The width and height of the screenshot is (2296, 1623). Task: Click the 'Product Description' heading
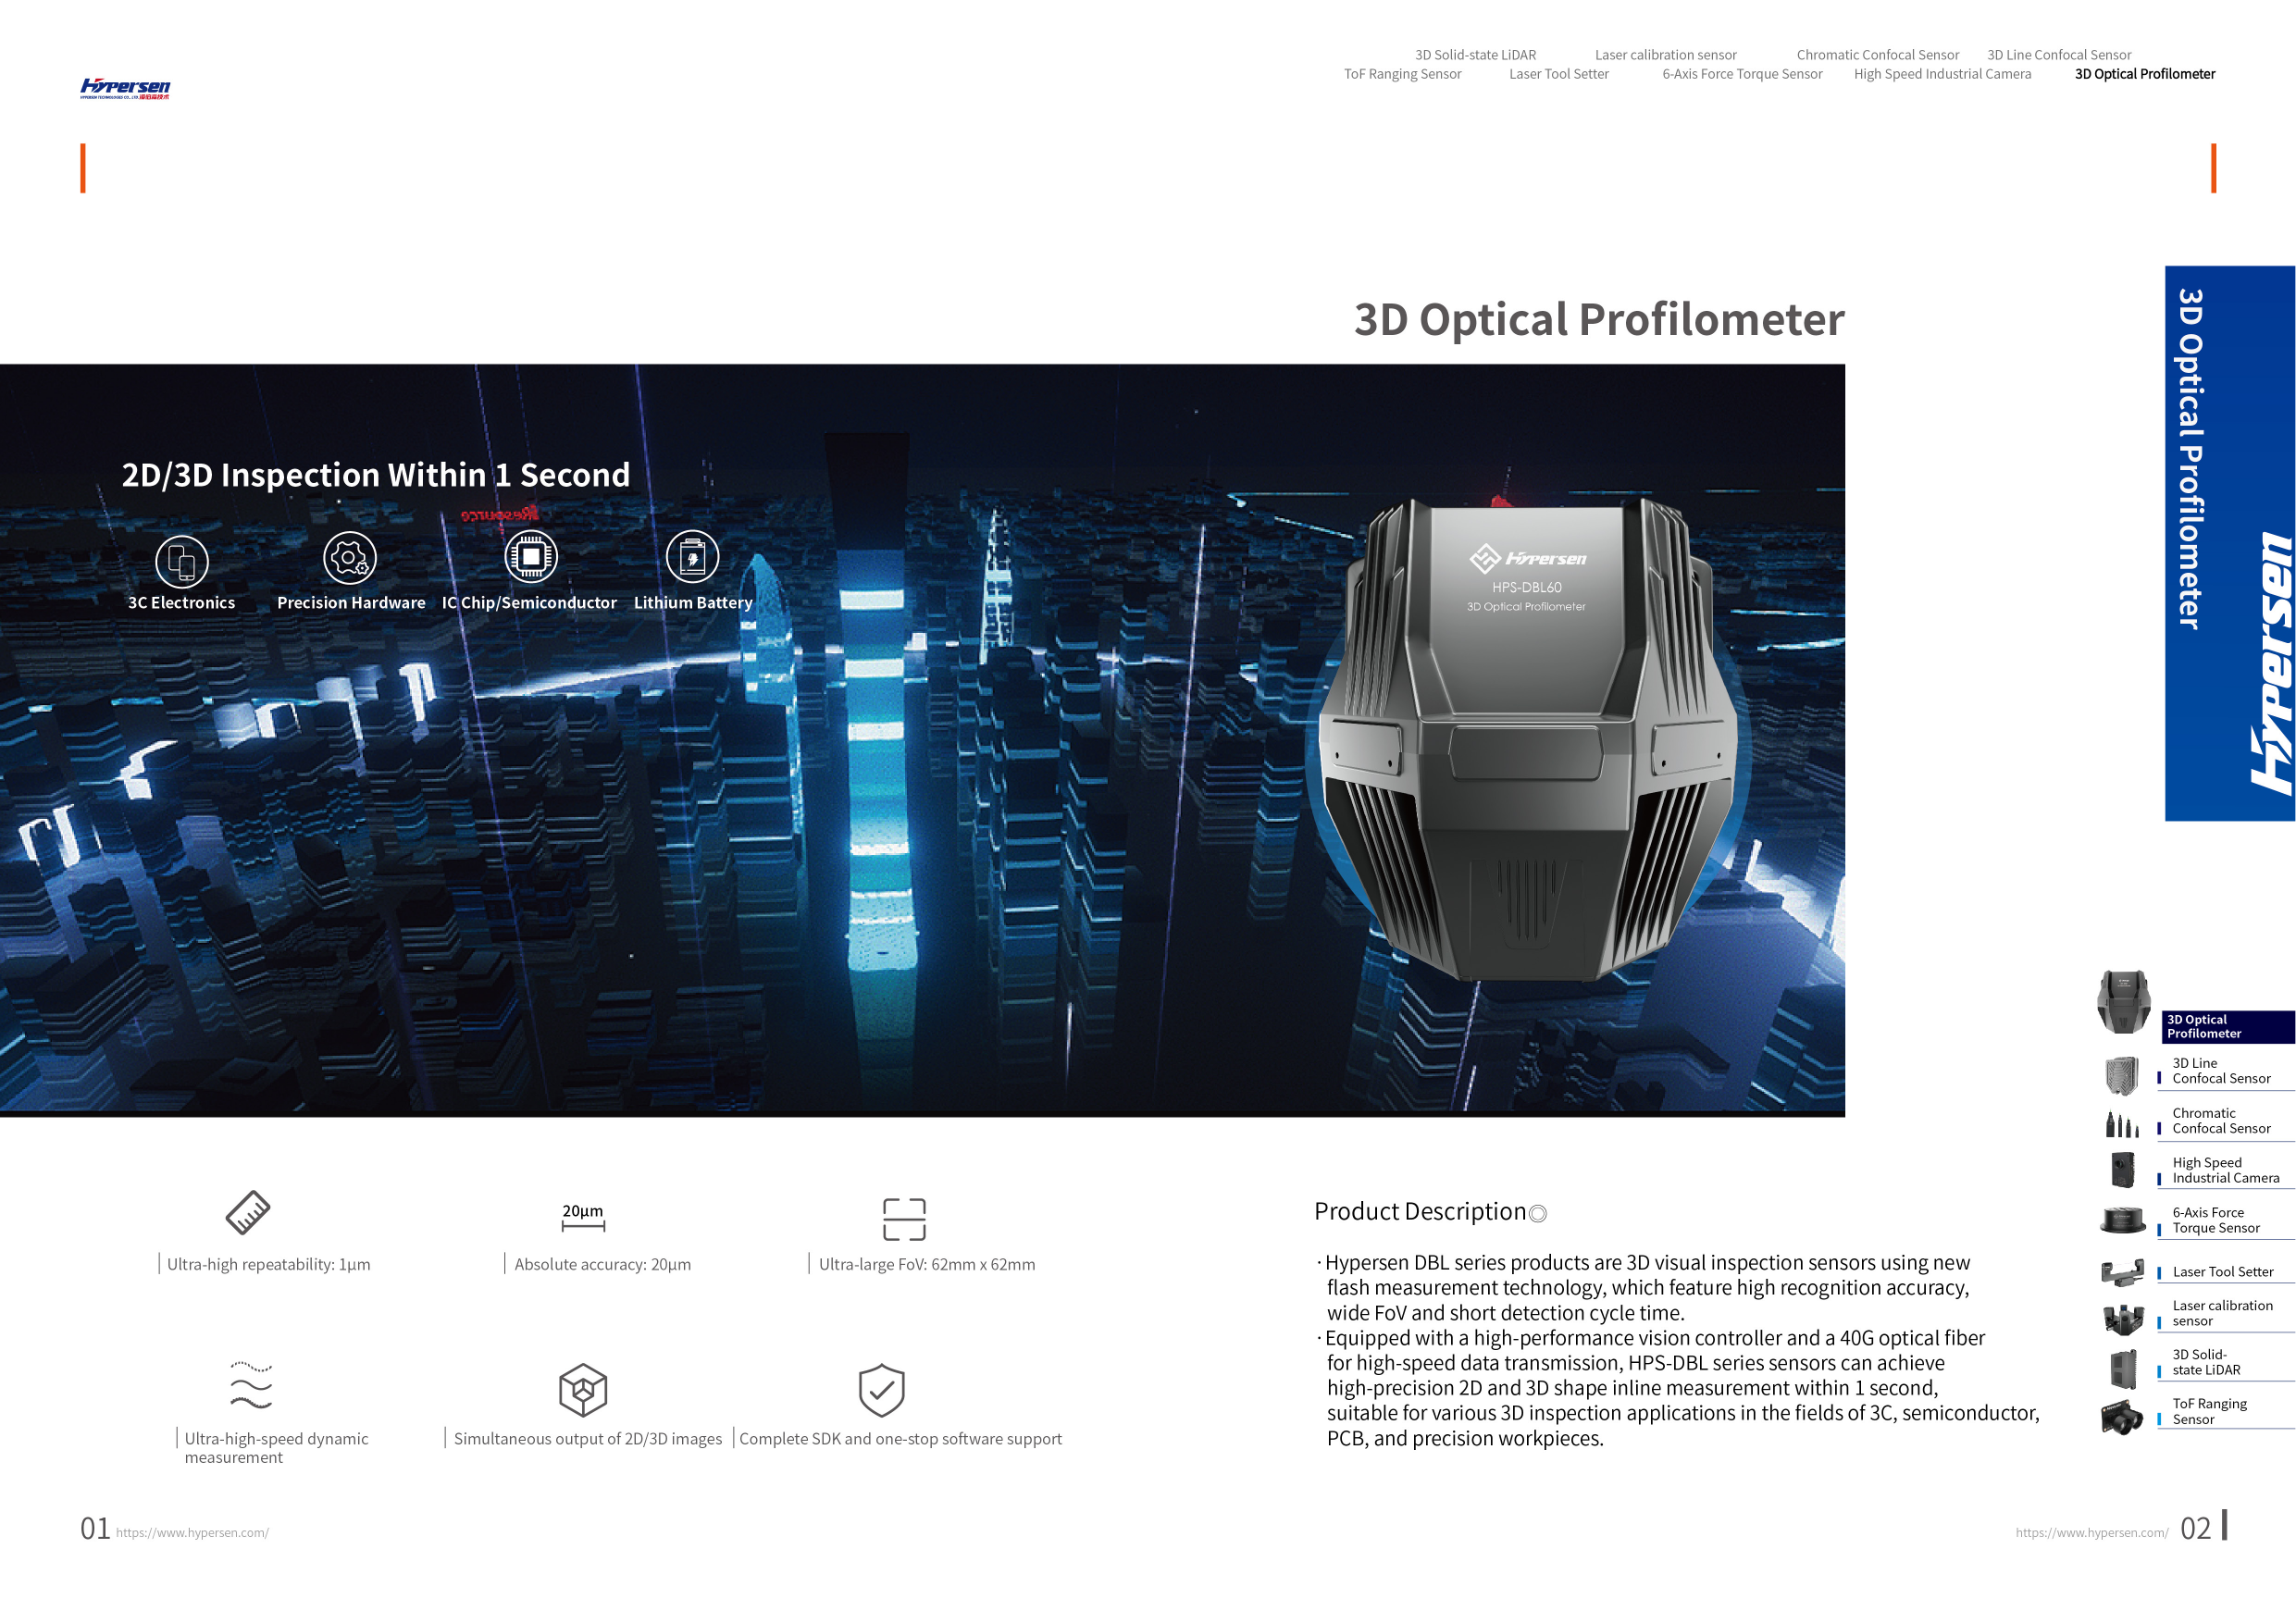tap(1420, 1212)
